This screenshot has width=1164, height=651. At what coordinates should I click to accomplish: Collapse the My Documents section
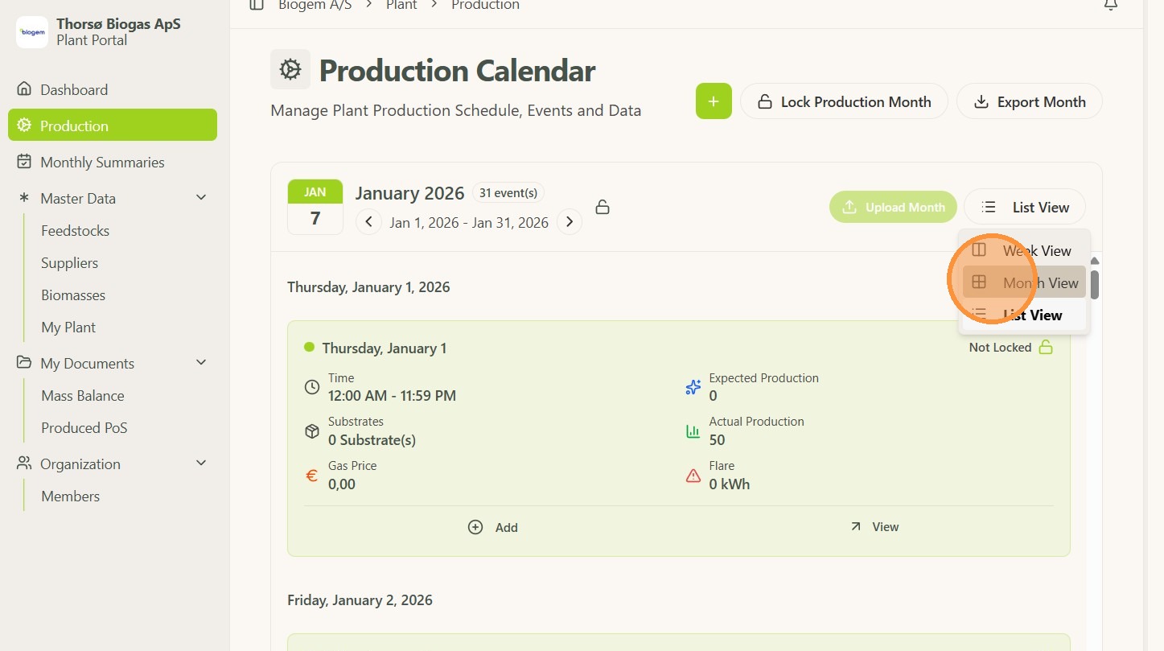tap(201, 363)
